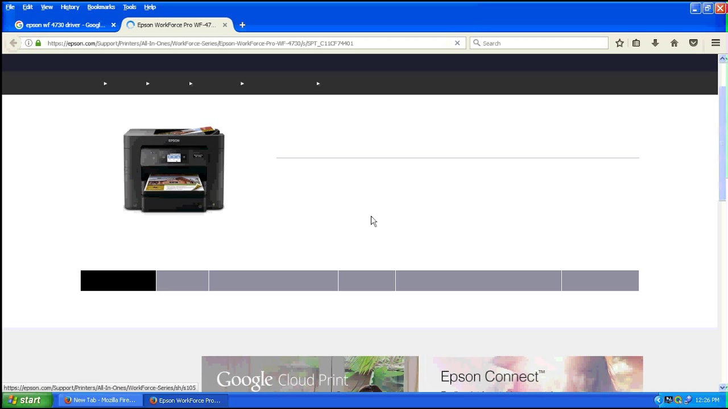Click the display monitor tray icon
Viewport: 728px width, 409px height.
[x=669, y=400]
